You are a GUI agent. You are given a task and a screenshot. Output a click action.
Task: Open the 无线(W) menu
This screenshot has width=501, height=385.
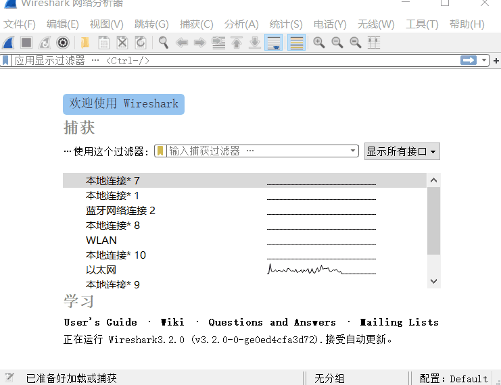pyautogui.click(x=376, y=24)
